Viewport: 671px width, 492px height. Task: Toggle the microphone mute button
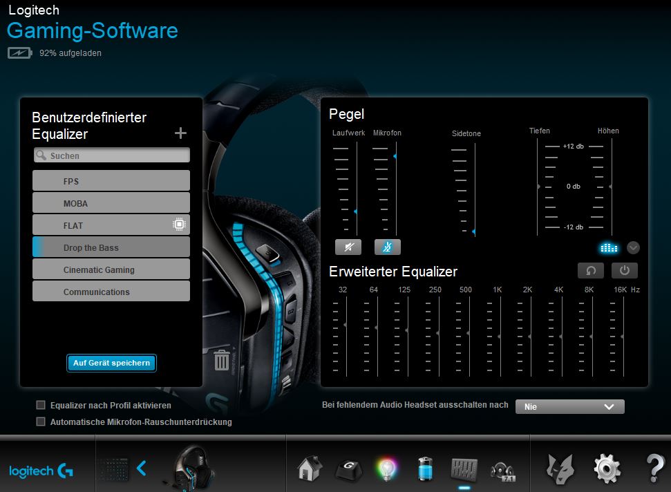tap(388, 247)
